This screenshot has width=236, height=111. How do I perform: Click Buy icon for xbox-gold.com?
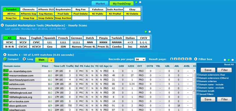point(6,105)
